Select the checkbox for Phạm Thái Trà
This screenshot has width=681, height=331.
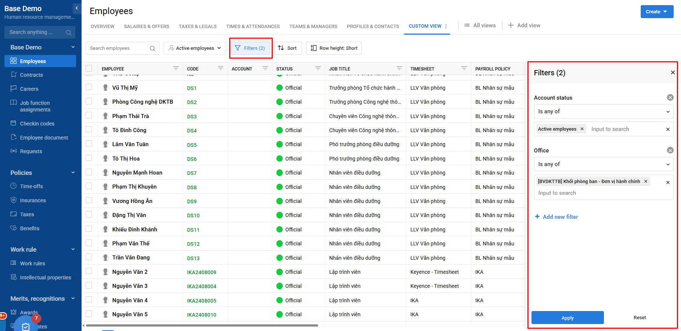pos(89,115)
